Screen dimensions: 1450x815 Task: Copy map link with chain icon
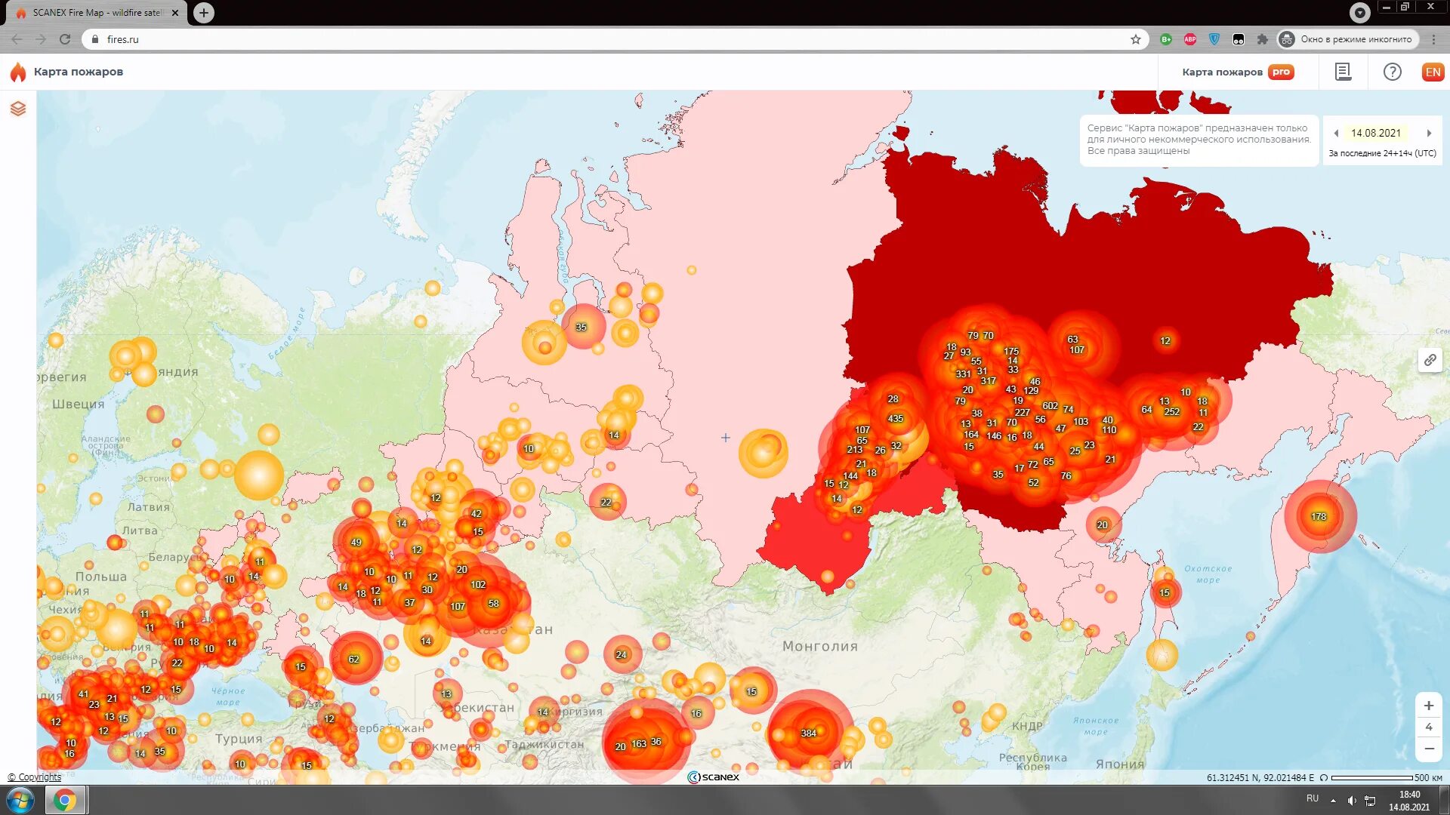coord(1430,360)
